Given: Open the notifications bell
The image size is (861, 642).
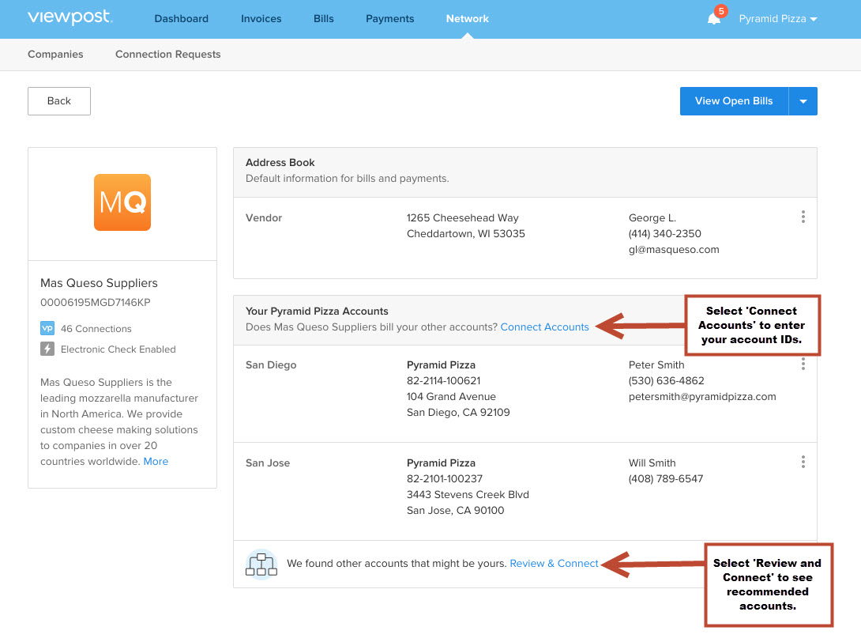Looking at the screenshot, I should pos(714,19).
